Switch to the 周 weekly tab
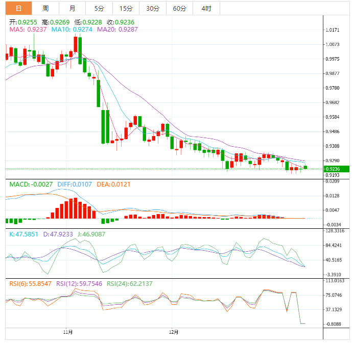This screenshot has height=345, width=353. 45,8
